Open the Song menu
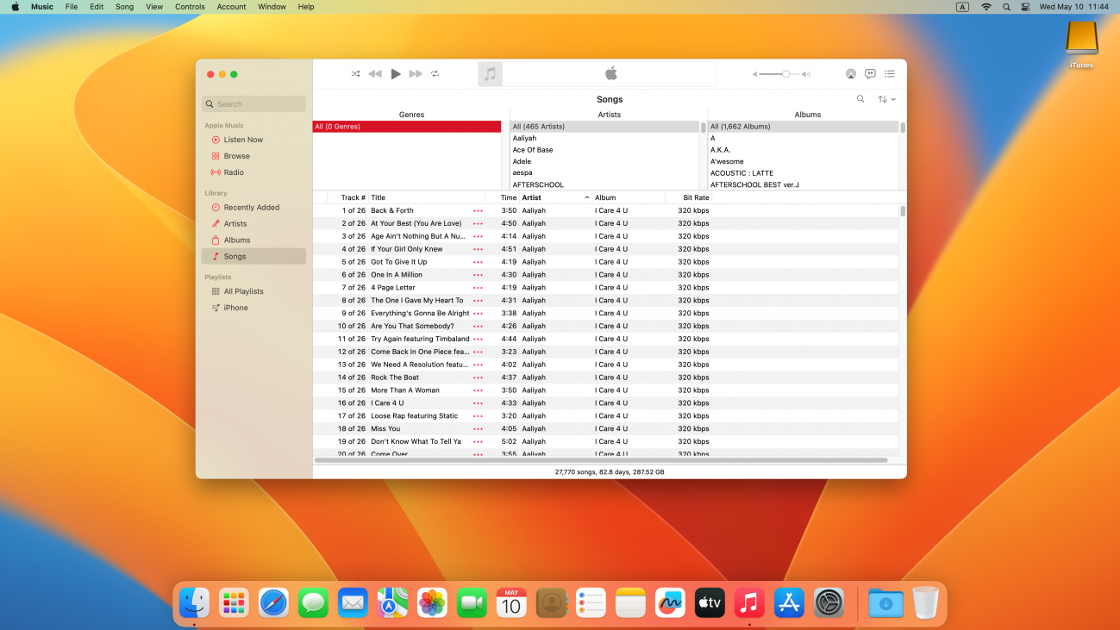 coord(125,6)
